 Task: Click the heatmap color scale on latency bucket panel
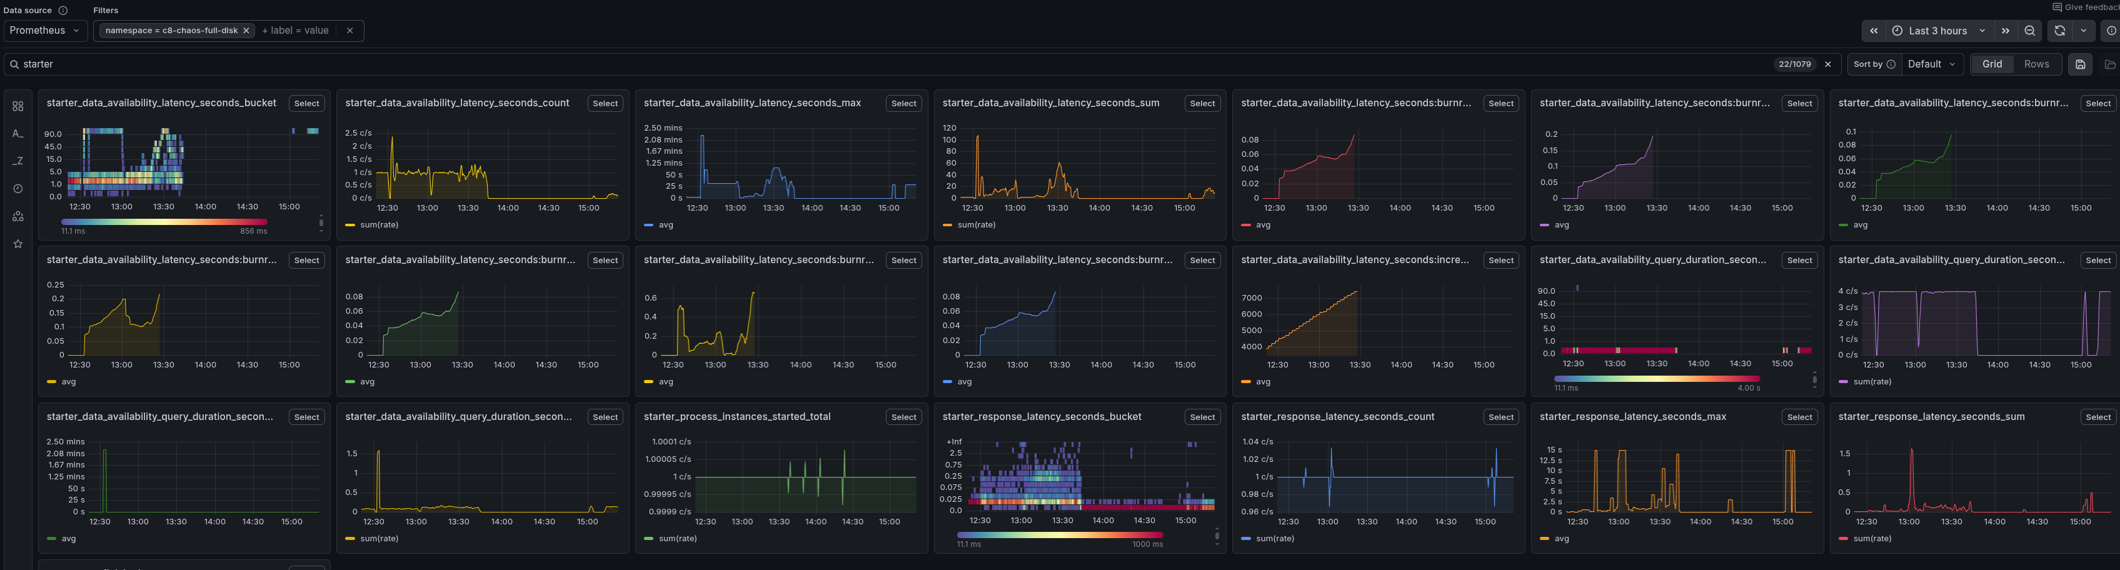pos(164,221)
